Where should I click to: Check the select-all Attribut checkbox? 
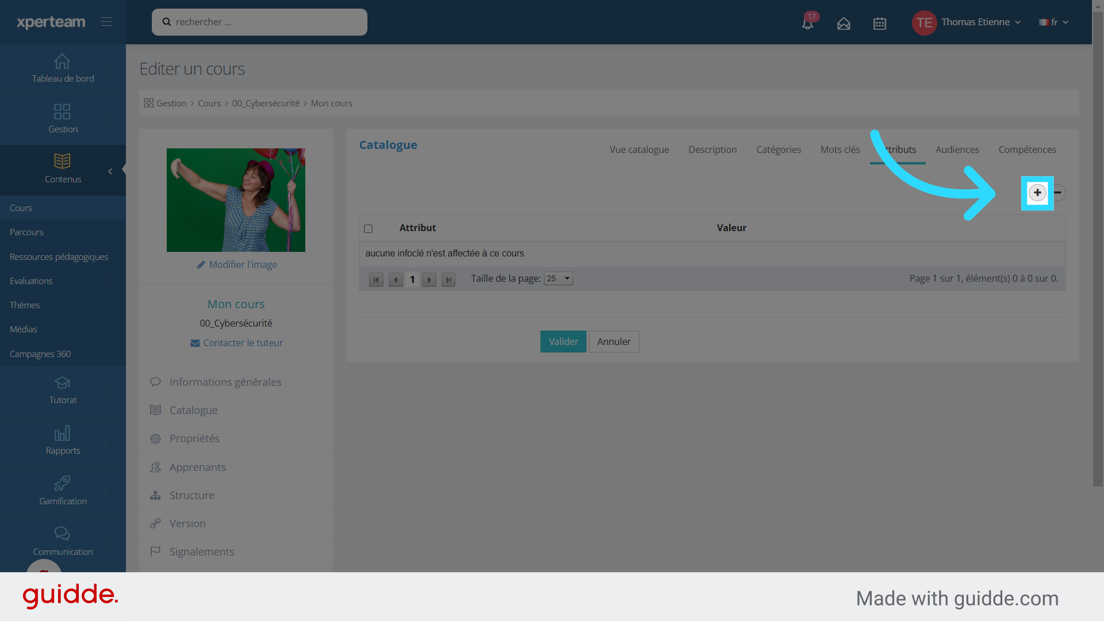(x=369, y=229)
